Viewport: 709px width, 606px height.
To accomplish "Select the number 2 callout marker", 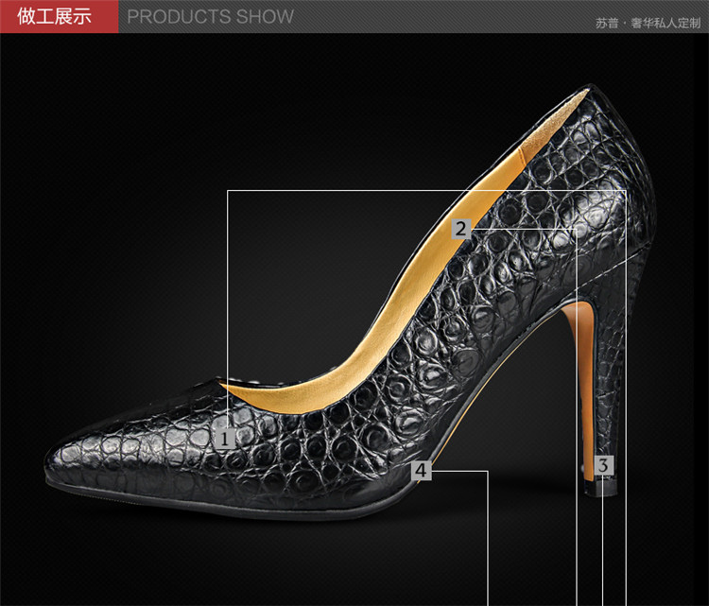I will 460,229.
